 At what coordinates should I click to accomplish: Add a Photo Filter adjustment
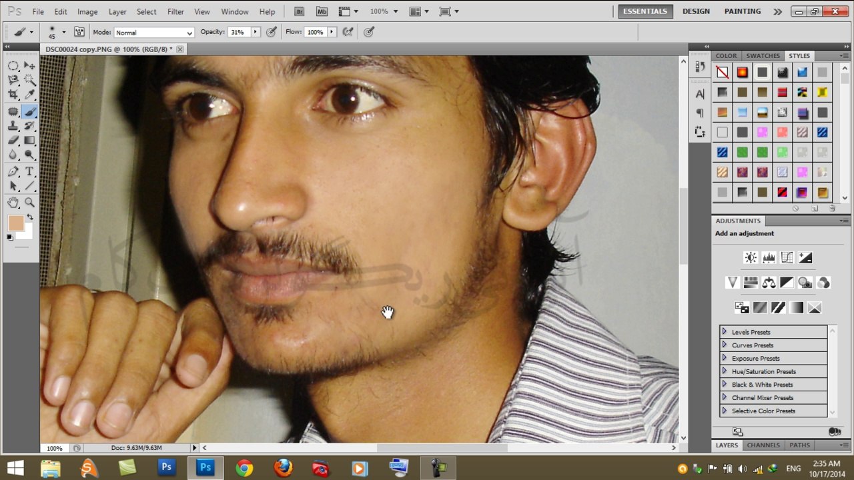pyautogui.click(x=805, y=283)
